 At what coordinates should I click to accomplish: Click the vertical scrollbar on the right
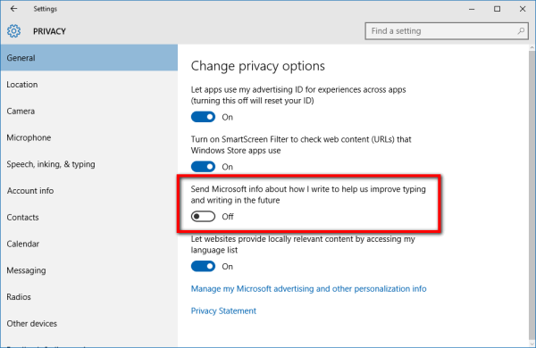pos(532,195)
